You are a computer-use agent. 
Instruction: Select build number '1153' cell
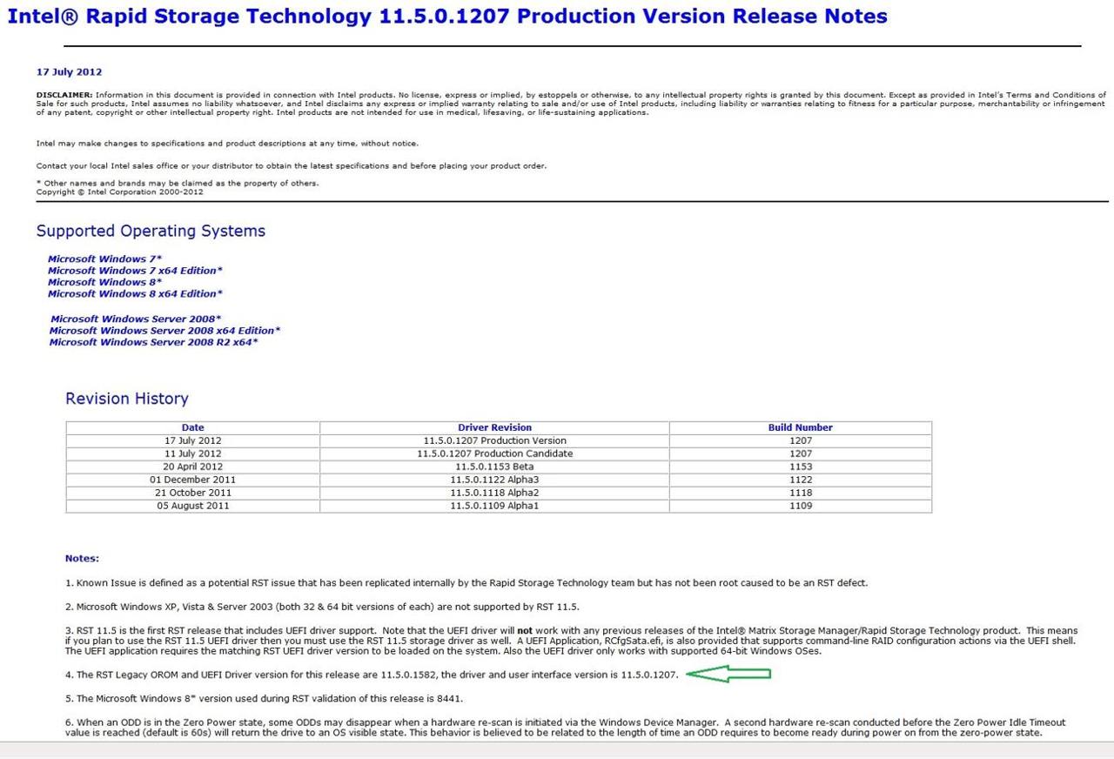pyautogui.click(x=801, y=467)
